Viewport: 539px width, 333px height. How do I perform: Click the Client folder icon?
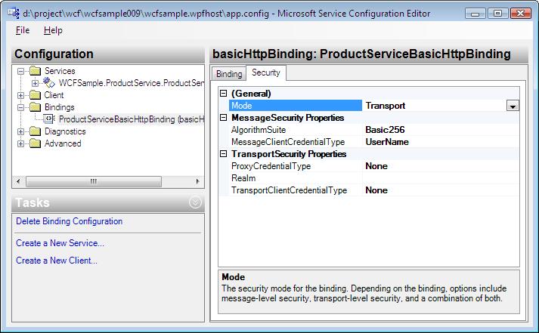click(x=35, y=95)
